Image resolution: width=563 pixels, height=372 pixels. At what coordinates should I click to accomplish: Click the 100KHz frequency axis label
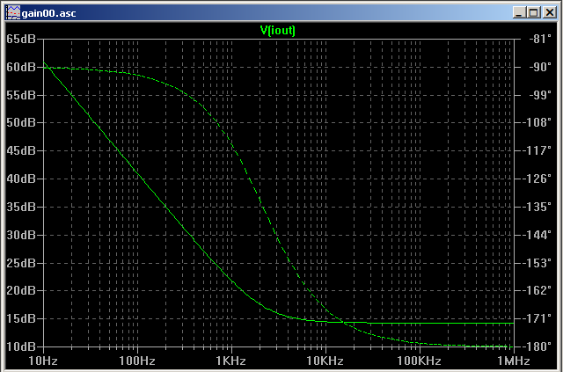point(419,361)
